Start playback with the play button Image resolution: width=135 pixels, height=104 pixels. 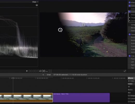pyautogui.click(x=27, y=71)
